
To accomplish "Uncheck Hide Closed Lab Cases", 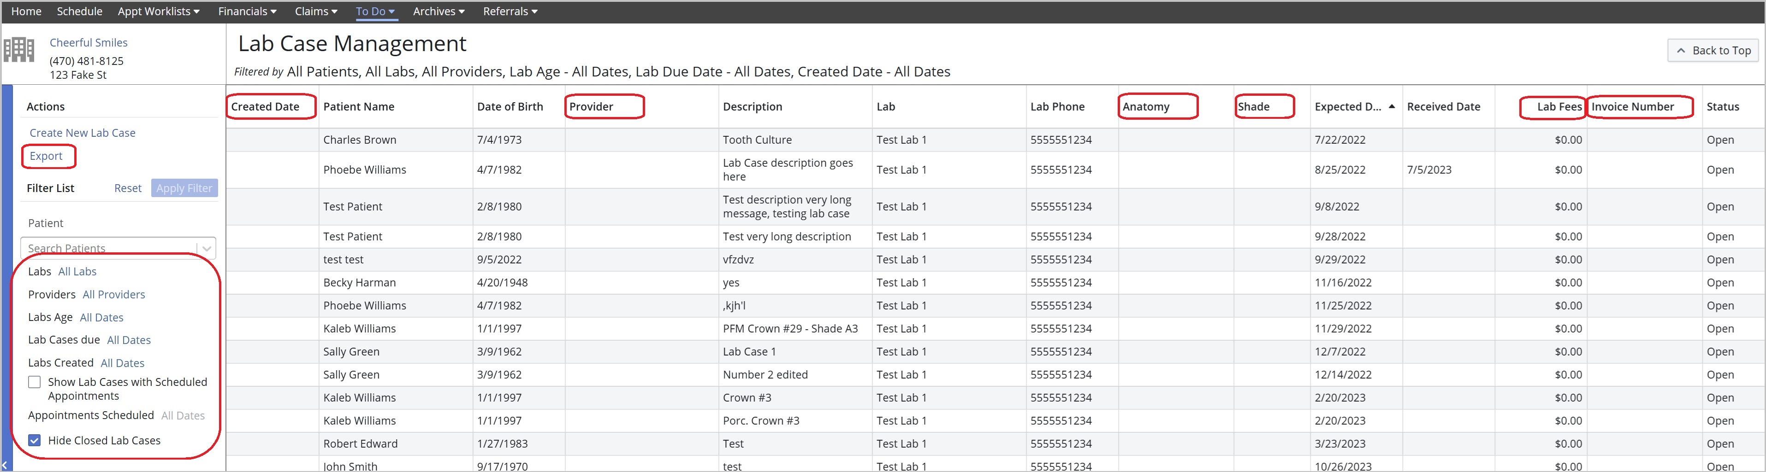I will [34, 441].
